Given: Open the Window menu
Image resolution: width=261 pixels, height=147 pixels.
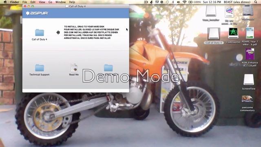Looking at the screenshot, I should click(60, 2).
